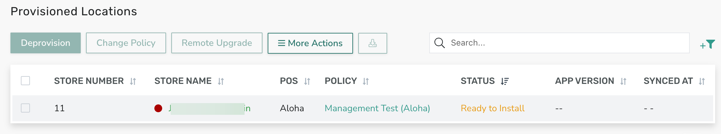Open the add filter funnel icon
Image resolution: width=721 pixels, height=134 pixels.
[x=708, y=44]
